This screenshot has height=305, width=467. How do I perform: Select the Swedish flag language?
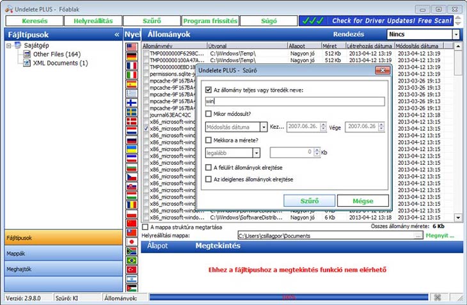132,112
